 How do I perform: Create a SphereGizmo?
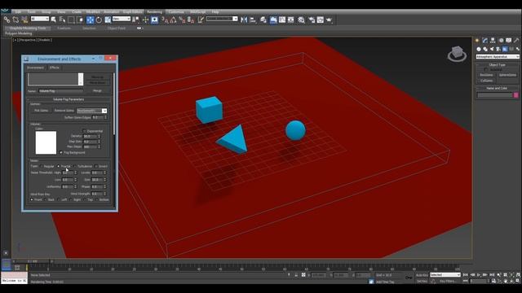(x=507, y=75)
